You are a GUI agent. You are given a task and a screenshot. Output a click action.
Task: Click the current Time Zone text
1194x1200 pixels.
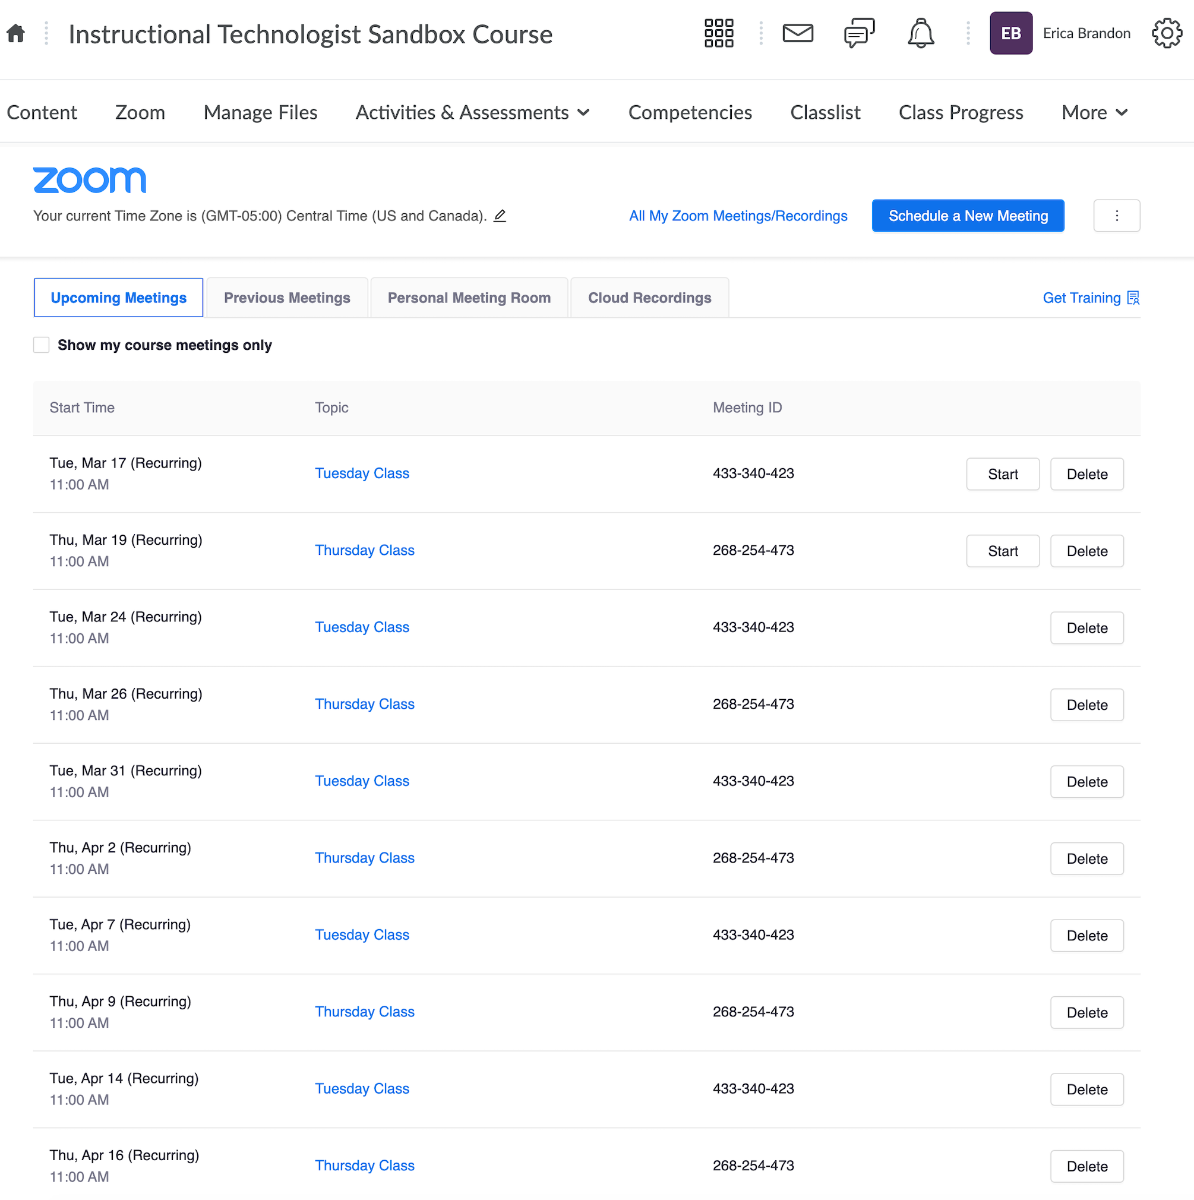[x=260, y=216]
